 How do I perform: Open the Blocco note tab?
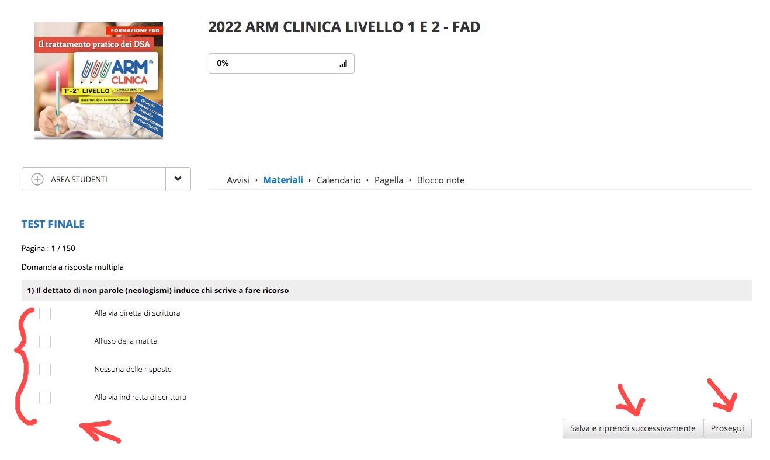pos(441,180)
